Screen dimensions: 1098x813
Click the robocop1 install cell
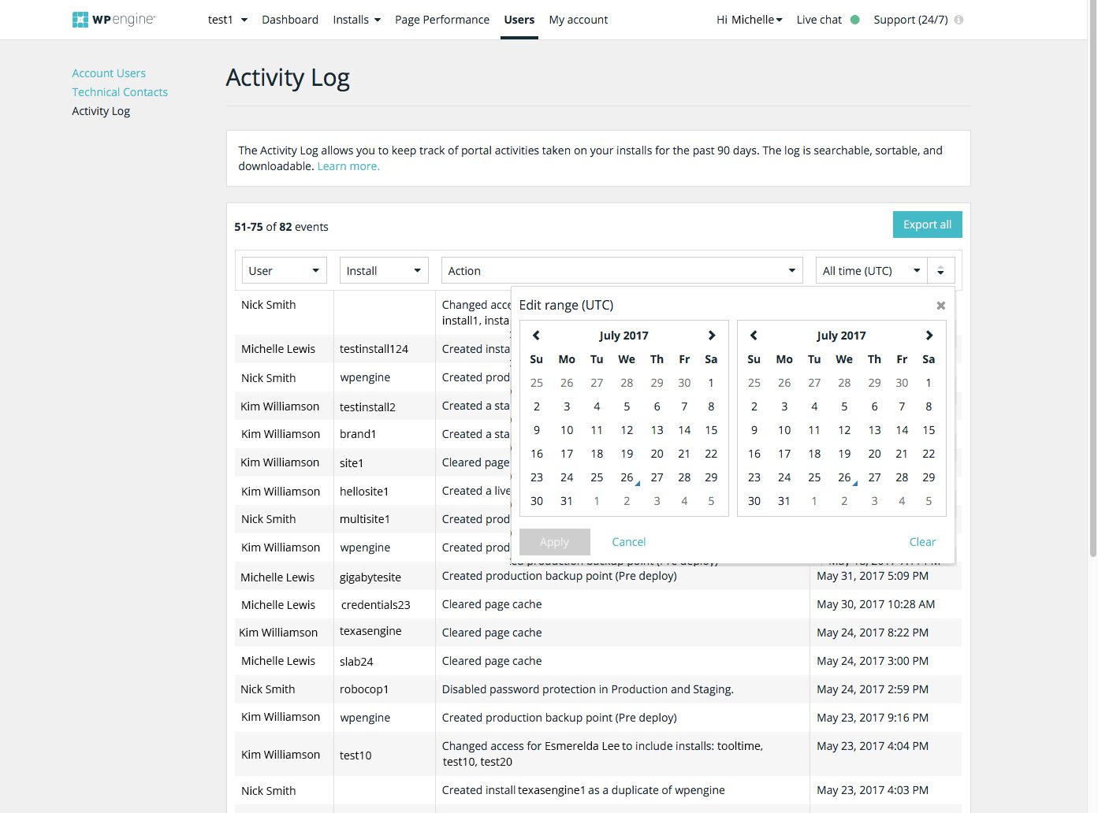click(x=364, y=689)
